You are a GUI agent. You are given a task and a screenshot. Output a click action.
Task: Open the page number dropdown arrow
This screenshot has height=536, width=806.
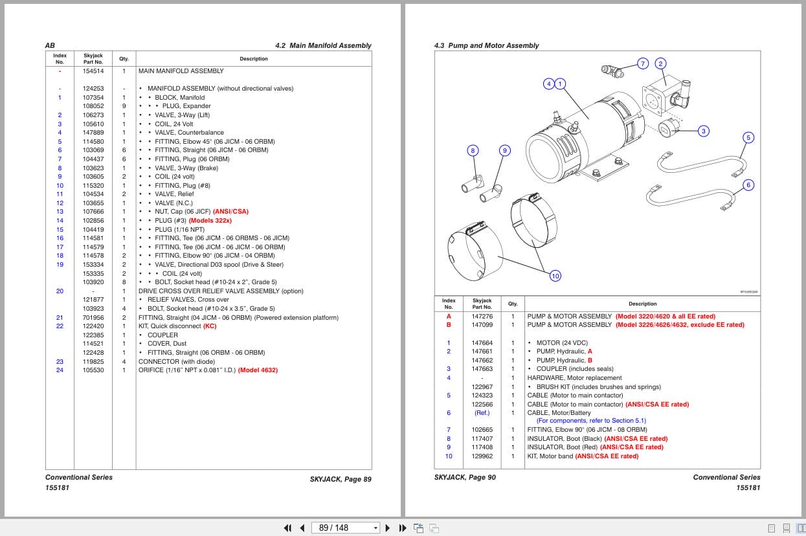tap(375, 528)
